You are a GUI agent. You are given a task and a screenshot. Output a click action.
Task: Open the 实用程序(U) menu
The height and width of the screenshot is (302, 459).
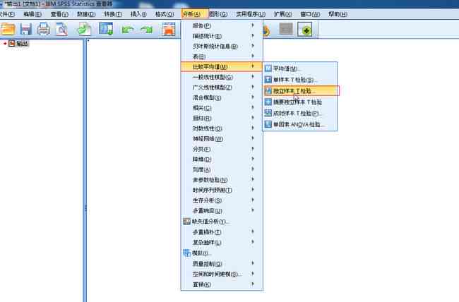pyautogui.click(x=251, y=14)
